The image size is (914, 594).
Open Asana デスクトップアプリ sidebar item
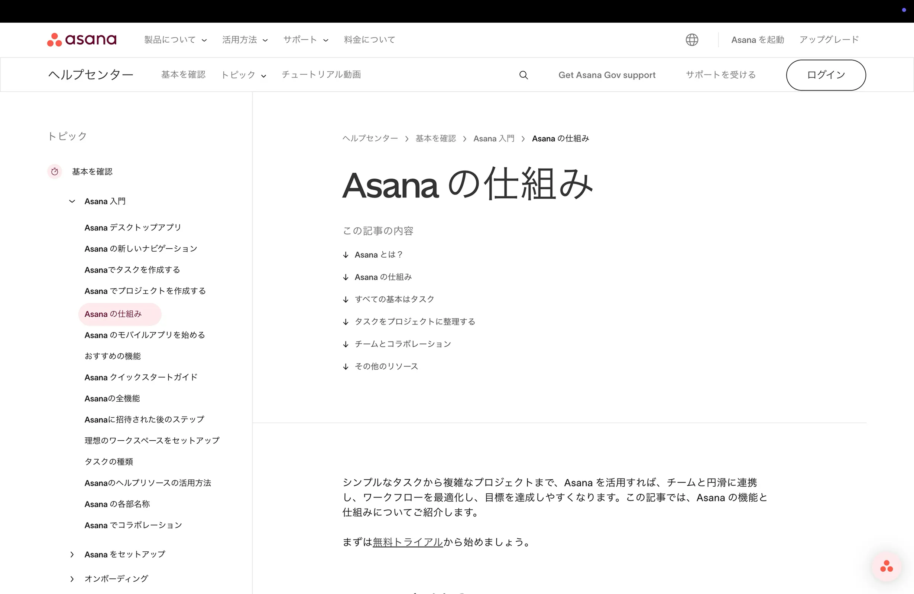tap(133, 228)
